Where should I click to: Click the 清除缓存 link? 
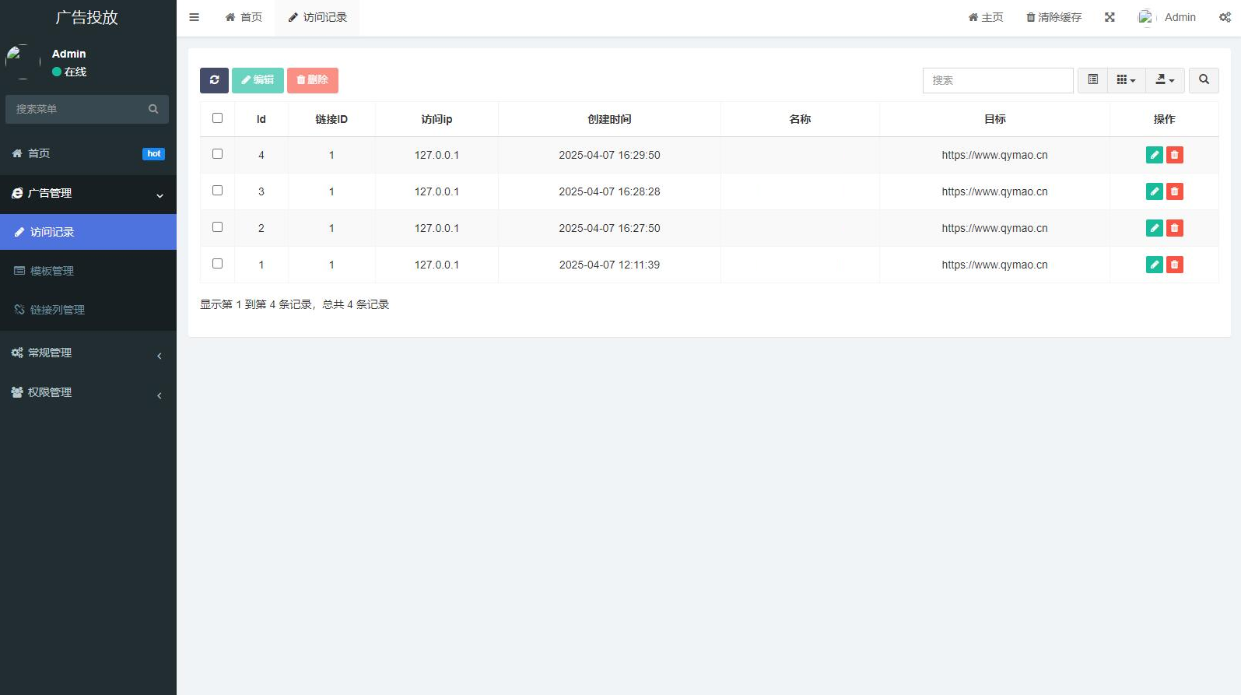[1053, 17]
